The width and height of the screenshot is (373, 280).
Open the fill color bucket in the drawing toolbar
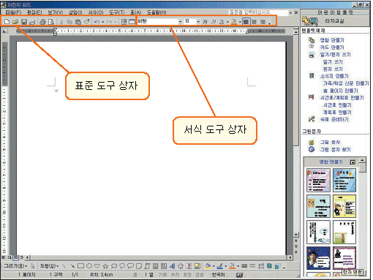coord(208,266)
